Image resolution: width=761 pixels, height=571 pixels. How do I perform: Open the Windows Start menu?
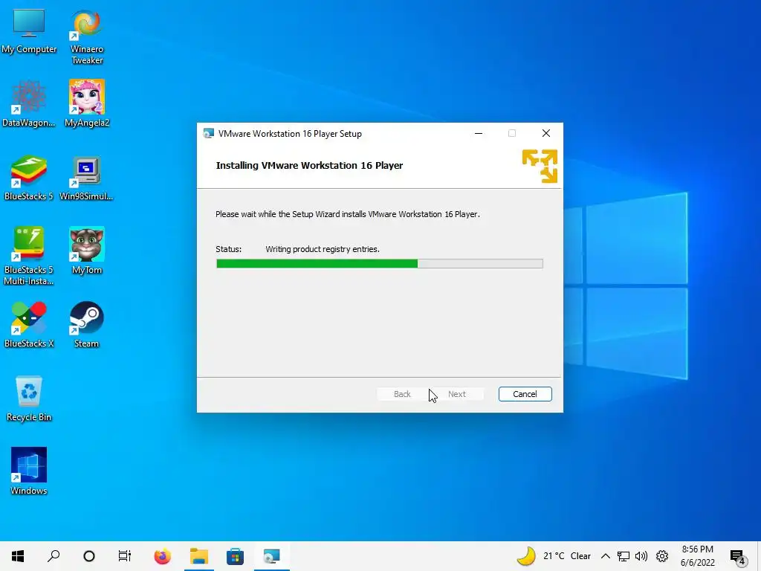(x=18, y=556)
